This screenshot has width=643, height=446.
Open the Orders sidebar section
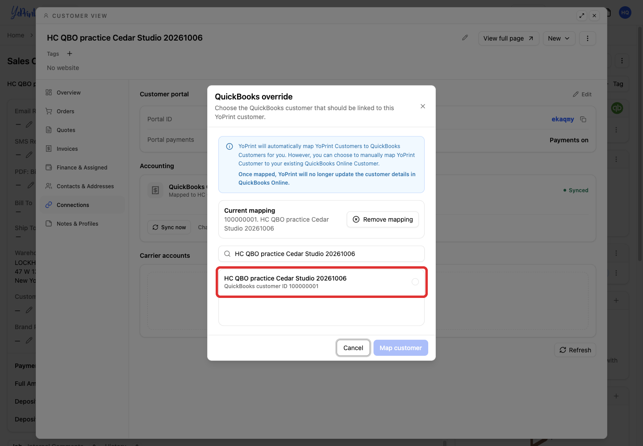[82, 111]
